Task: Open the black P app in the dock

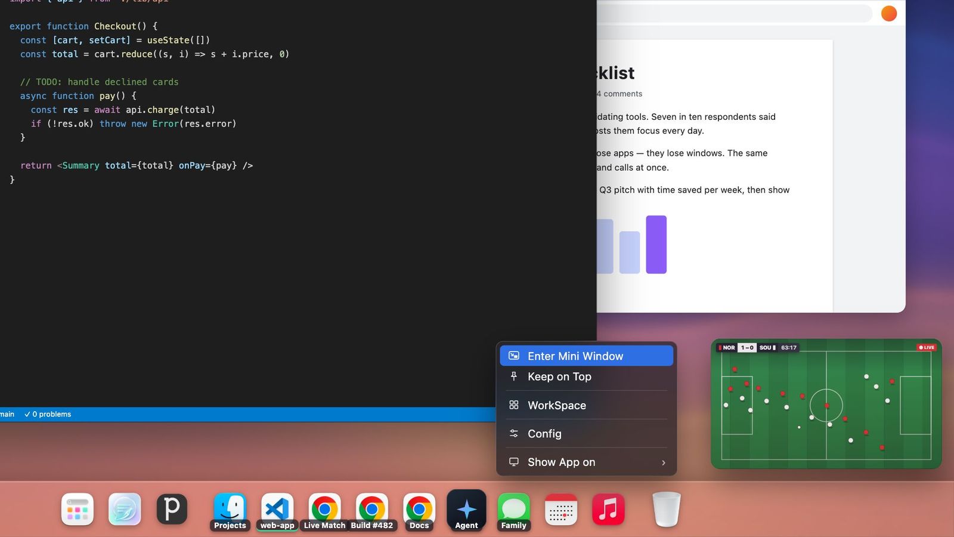Action: 172,510
